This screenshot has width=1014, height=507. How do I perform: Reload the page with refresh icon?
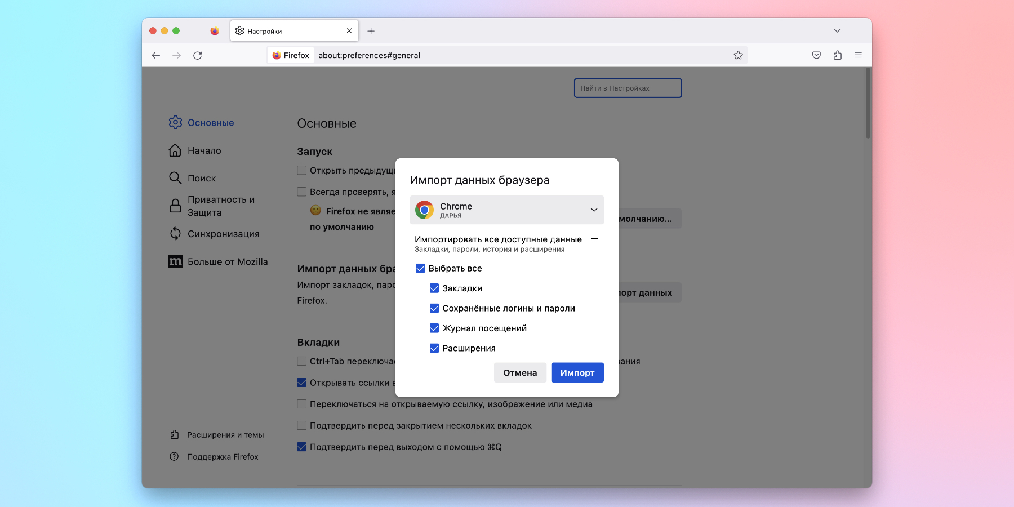coord(198,55)
